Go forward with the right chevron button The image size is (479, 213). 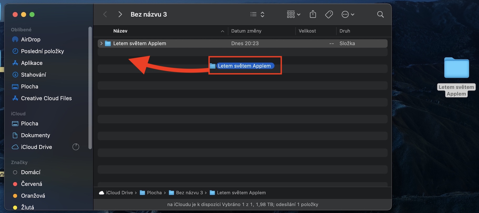point(120,14)
